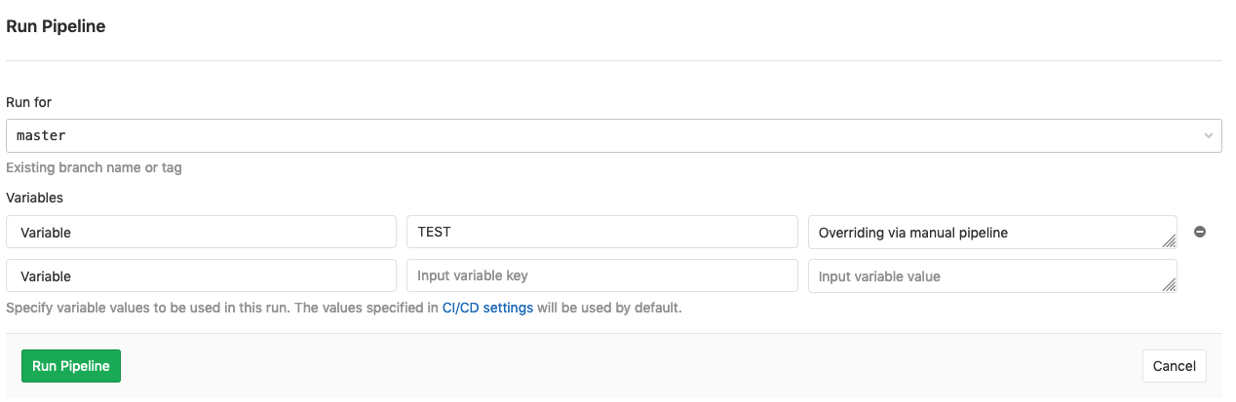Remove the TEST variable row
The image size is (1236, 402).
pyautogui.click(x=1200, y=232)
